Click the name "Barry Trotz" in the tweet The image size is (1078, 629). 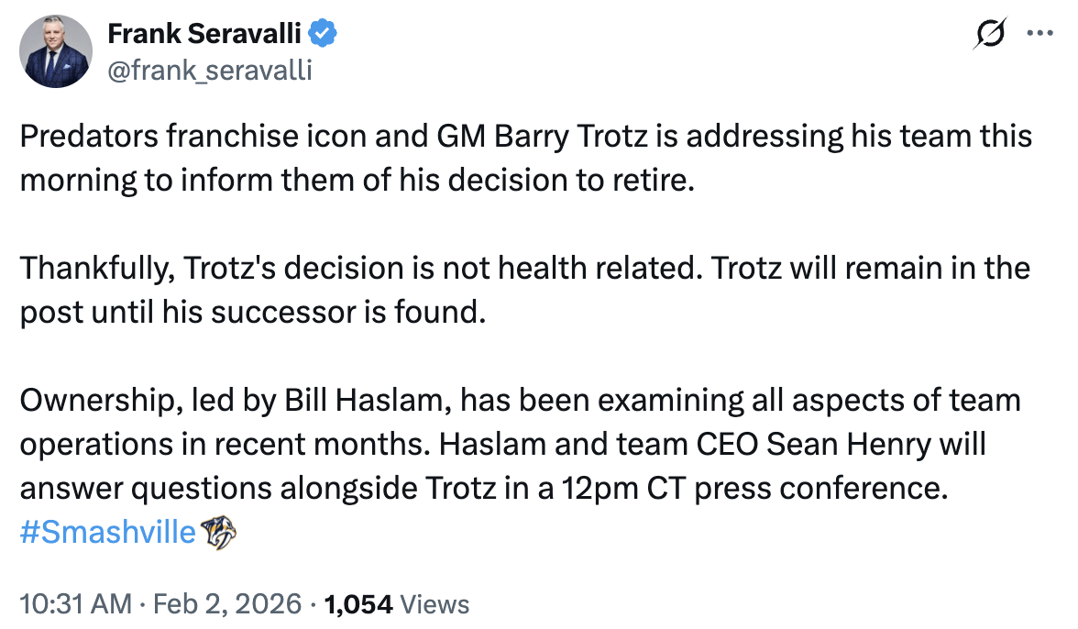pyautogui.click(x=551, y=137)
